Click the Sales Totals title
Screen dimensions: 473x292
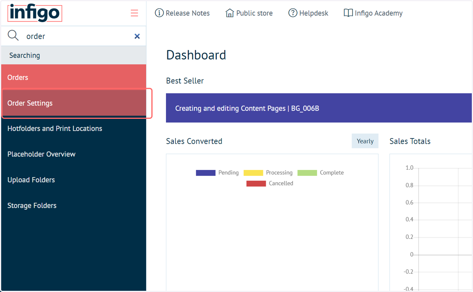click(410, 141)
